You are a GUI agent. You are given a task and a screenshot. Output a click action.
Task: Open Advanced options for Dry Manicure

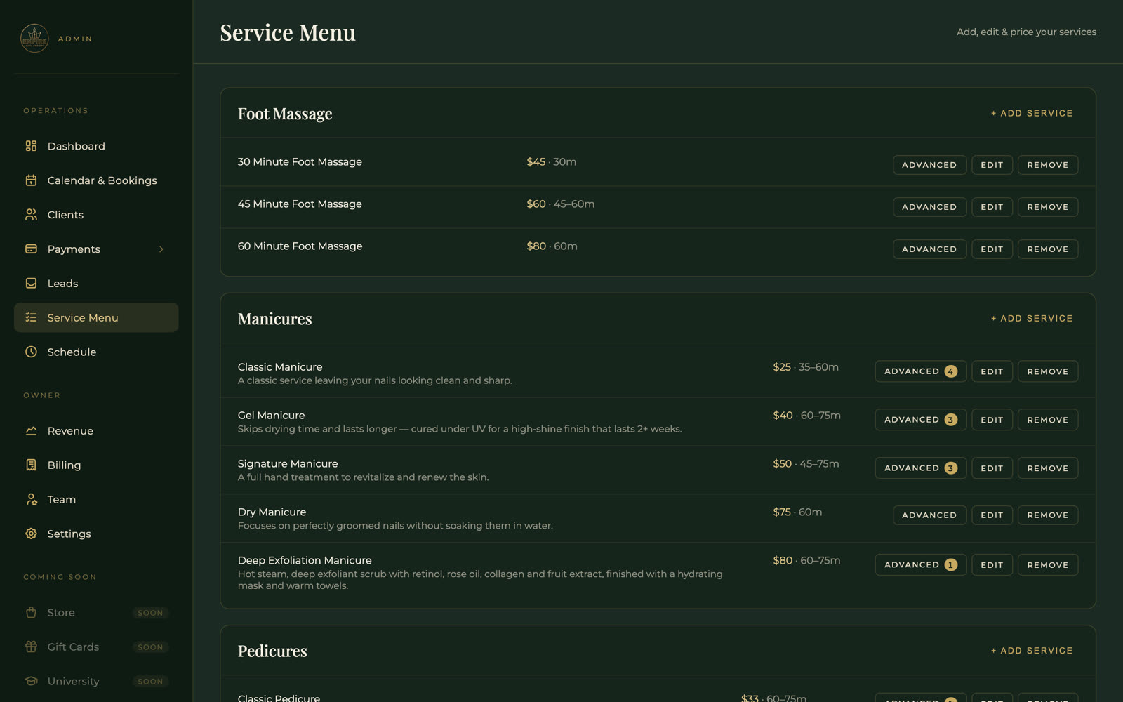[x=929, y=515]
